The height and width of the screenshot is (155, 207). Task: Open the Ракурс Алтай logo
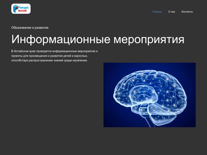(x=21, y=9)
